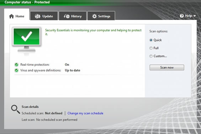Click the Security Essentials monitoring message
Screen dimensions: 201x134
tap(93, 32)
